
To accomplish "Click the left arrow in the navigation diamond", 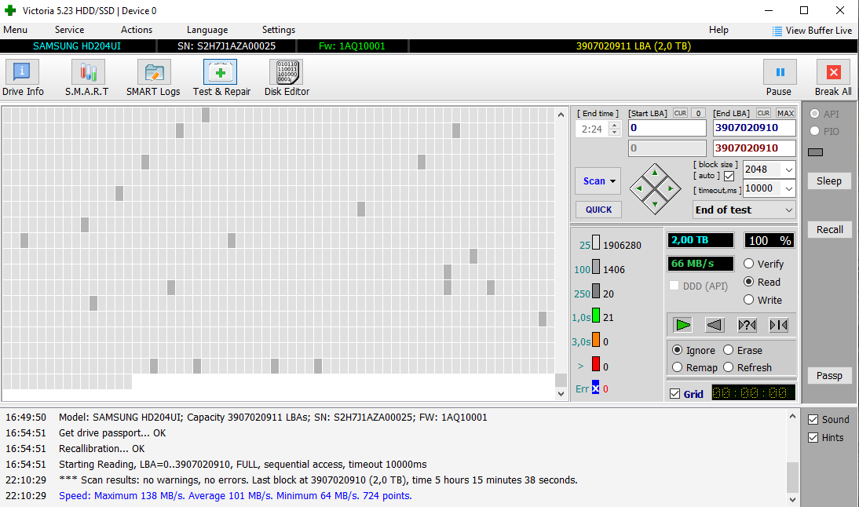I will (639, 189).
